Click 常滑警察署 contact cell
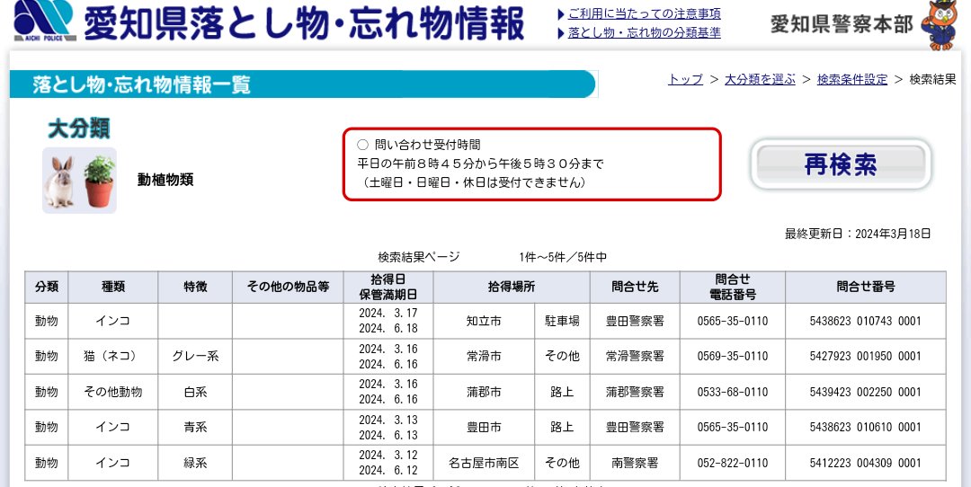 tap(635, 357)
